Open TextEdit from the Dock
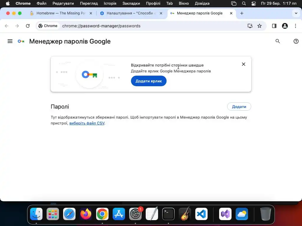 152,214
